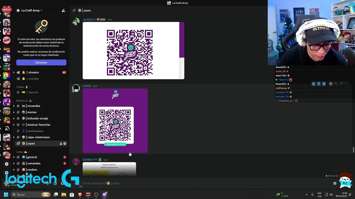Open confesiones channel
Screen dimensions: 355x199
41,131
